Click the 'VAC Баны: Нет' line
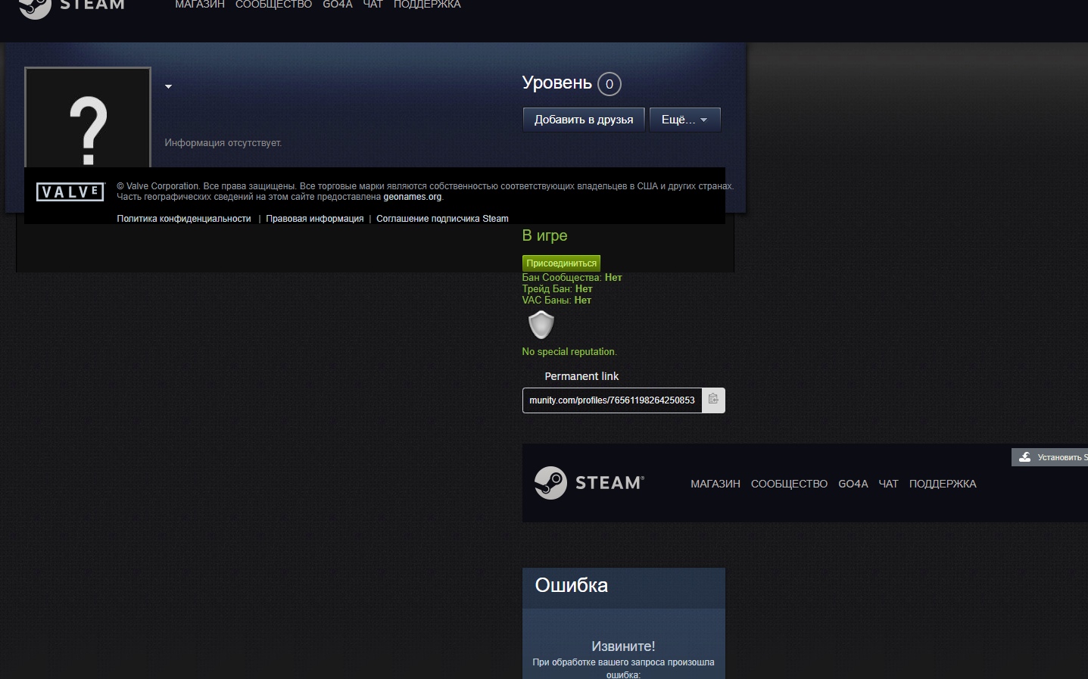Viewport: 1088px width, 679px height. [556, 301]
